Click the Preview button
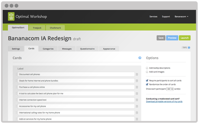Image resolution: width=199 pixels, height=124 pixels. coord(172,38)
